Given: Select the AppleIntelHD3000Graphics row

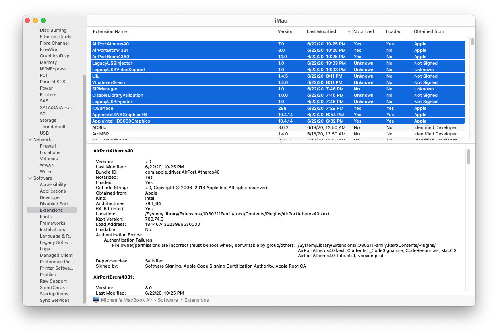Looking at the screenshot, I should click(278, 121).
